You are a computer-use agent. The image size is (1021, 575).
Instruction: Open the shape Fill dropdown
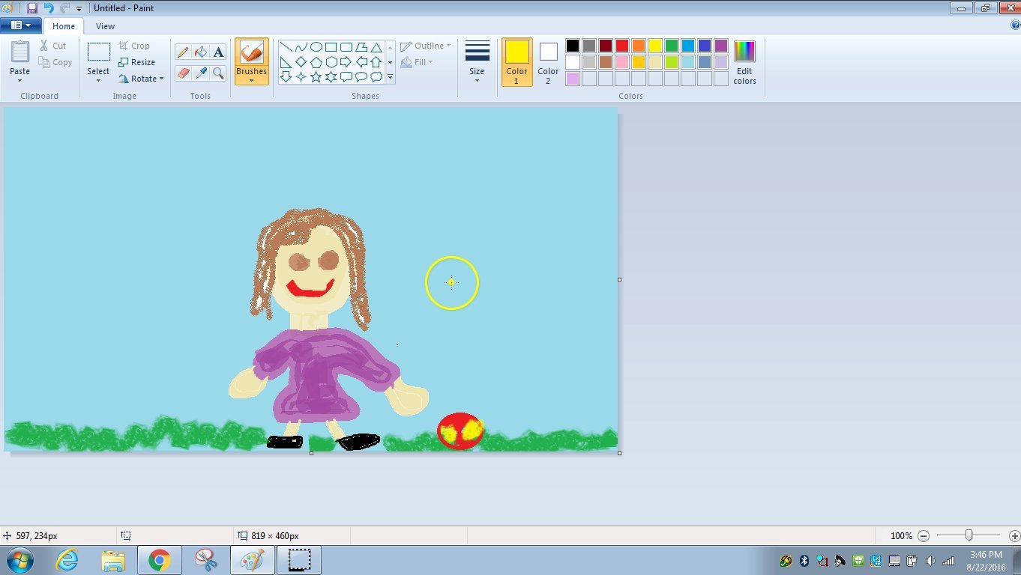(417, 62)
